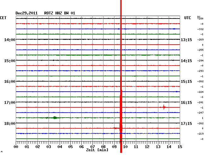Click the CET timezone label

(x=3, y=18)
